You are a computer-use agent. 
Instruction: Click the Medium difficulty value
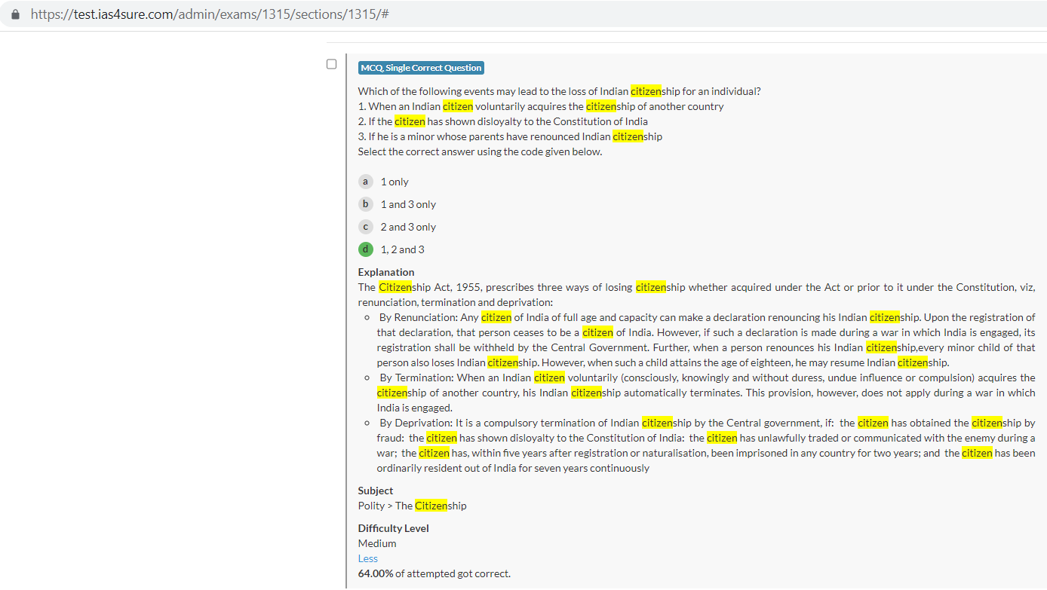pyautogui.click(x=377, y=543)
